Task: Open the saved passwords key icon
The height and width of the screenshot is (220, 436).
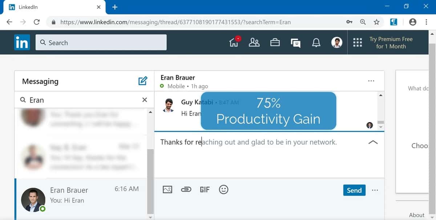Action: pyautogui.click(x=349, y=22)
